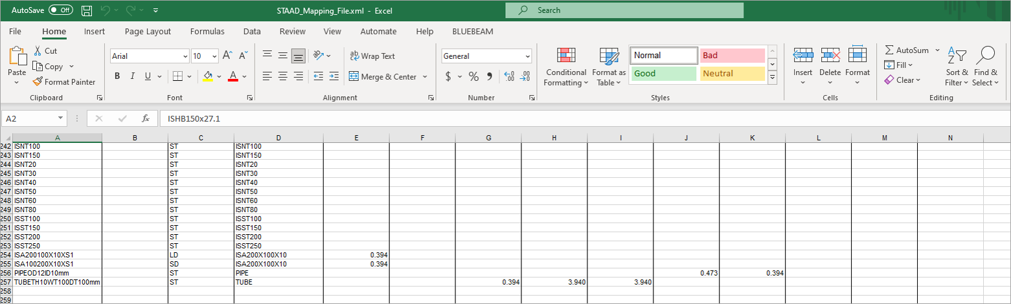Click the Increase Font Size icon

[x=227, y=56]
